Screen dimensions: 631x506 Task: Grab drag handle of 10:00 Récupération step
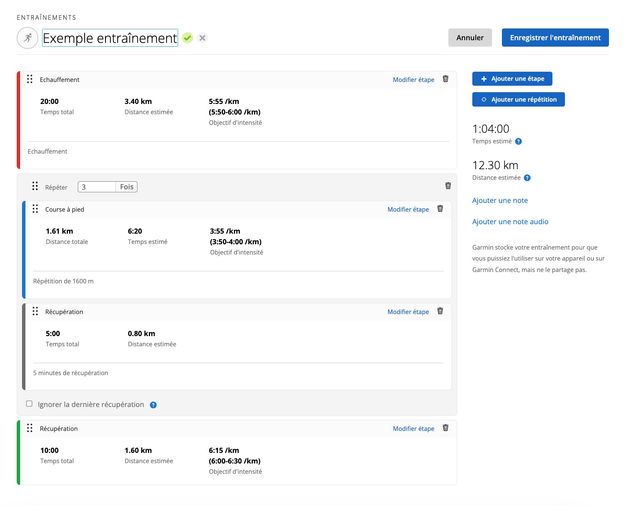30,428
